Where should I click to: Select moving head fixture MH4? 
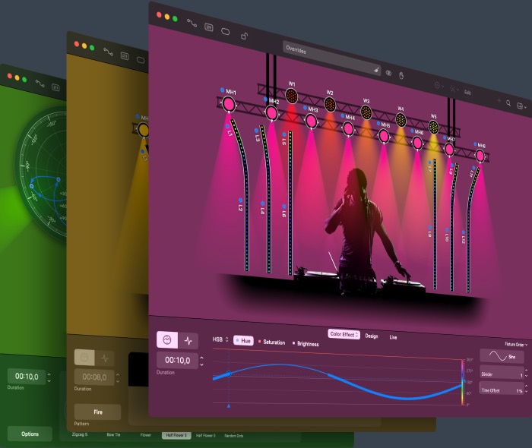coord(348,129)
